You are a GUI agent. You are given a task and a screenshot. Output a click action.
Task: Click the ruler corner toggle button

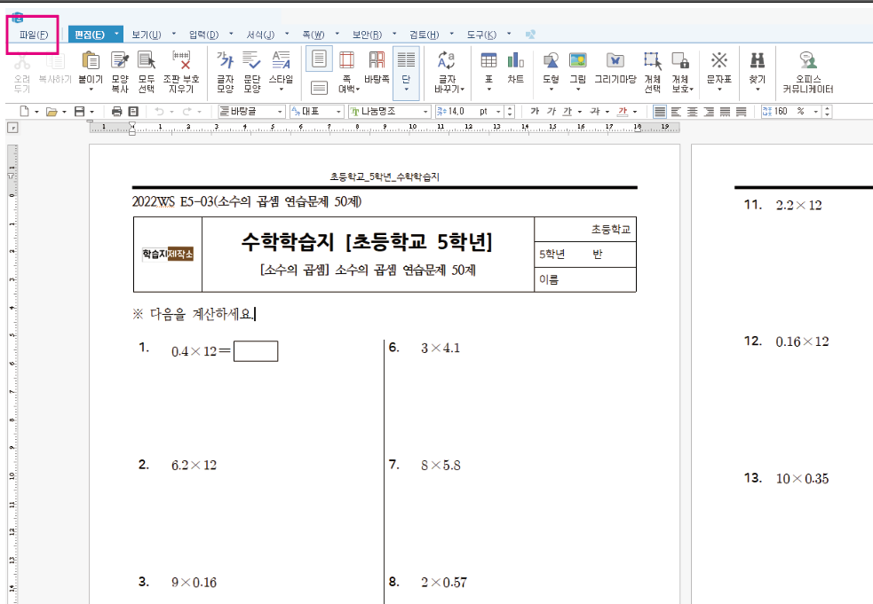pyautogui.click(x=12, y=128)
